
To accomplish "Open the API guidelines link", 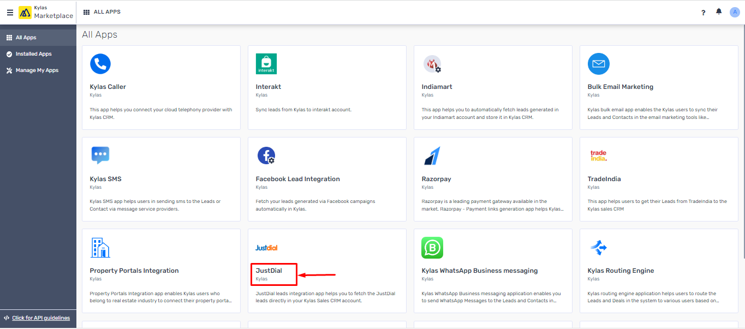I will pyautogui.click(x=41, y=318).
